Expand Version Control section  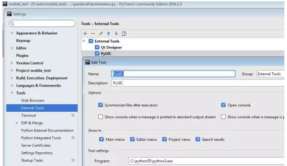(12, 63)
